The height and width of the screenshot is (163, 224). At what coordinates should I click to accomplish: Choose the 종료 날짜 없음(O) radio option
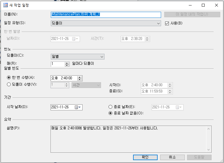[111, 113]
